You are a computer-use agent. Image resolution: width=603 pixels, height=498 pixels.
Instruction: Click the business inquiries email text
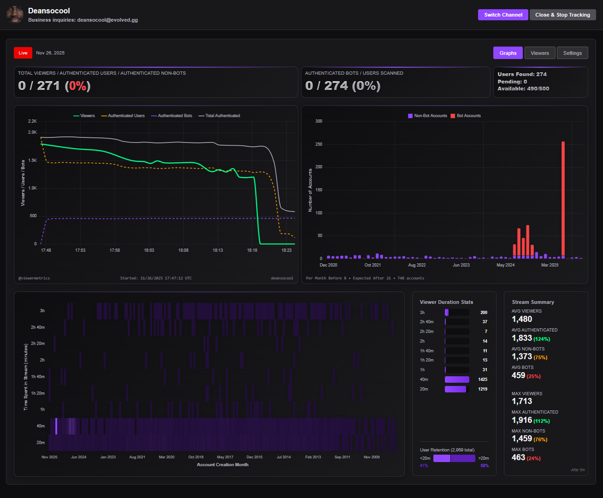click(83, 20)
